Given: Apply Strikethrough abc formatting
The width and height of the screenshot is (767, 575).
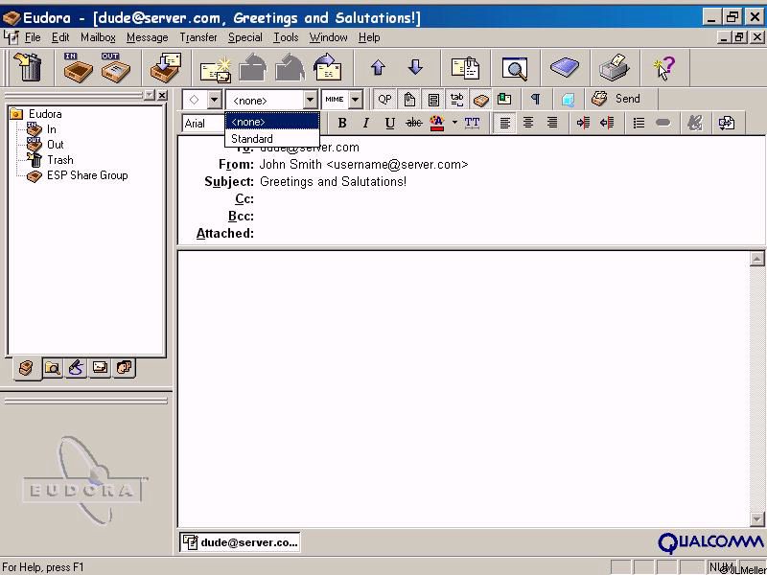Looking at the screenshot, I should pos(414,124).
